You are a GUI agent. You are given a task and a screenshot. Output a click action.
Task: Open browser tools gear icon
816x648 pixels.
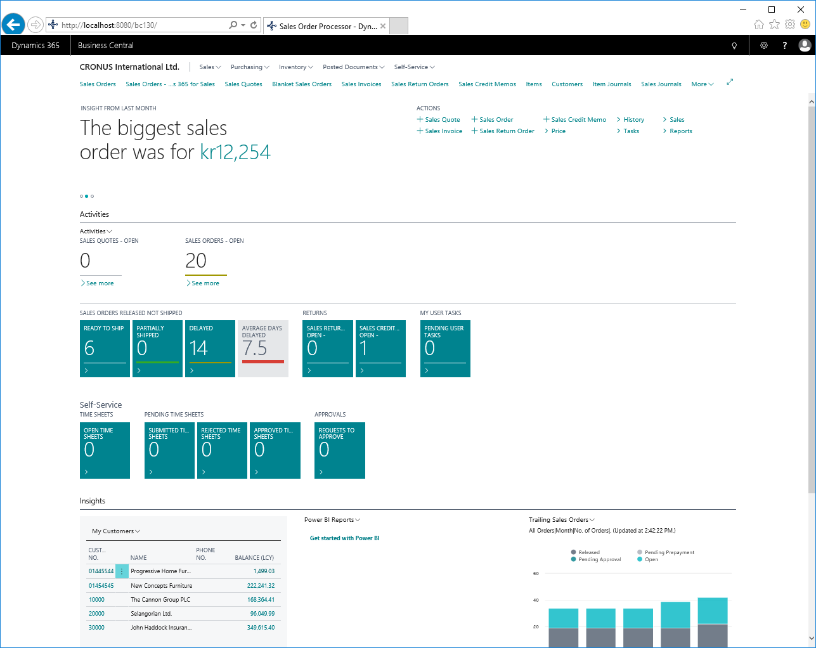point(789,25)
